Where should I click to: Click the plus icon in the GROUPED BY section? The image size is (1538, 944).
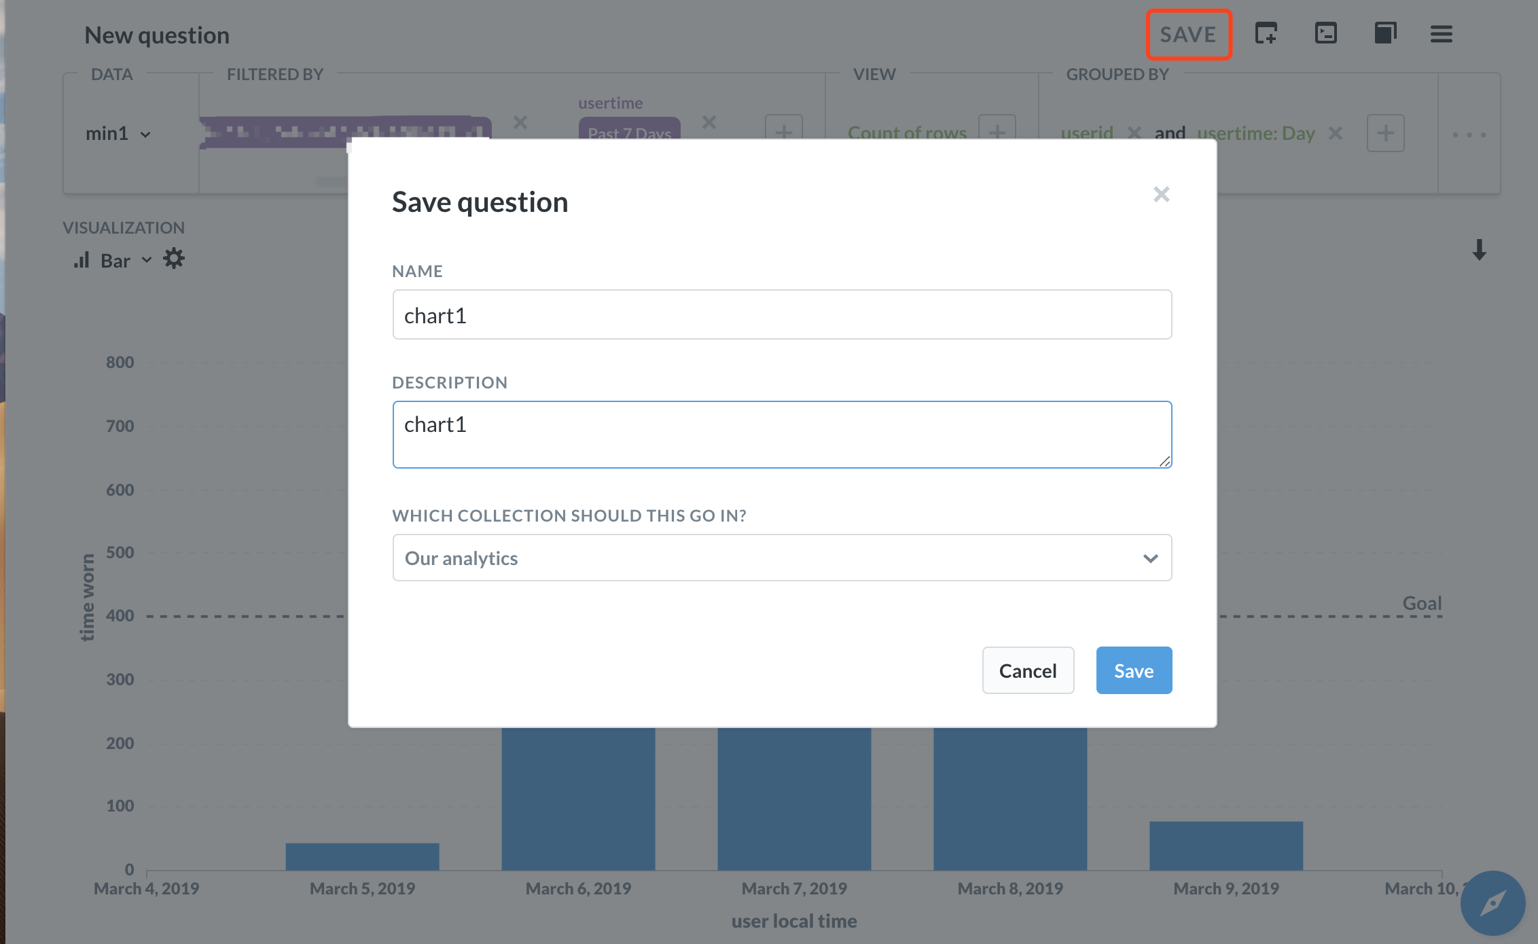[x=1386, y=133]
